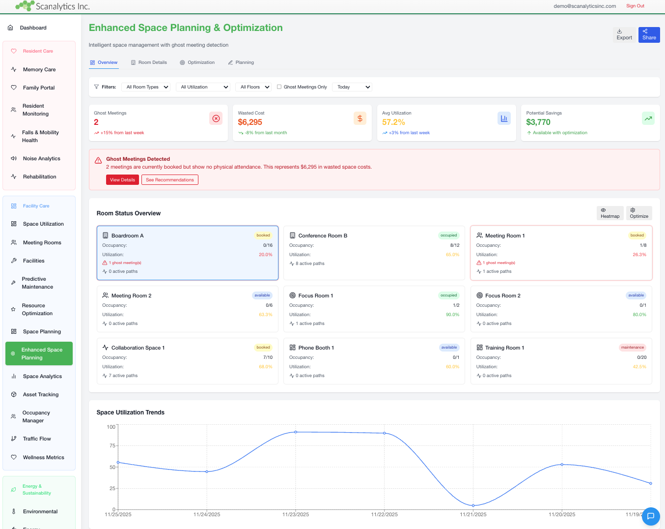Change the Today date range dropdown
Image resolution: width=665 pixels, height=529 pixels.
[352, 87]
